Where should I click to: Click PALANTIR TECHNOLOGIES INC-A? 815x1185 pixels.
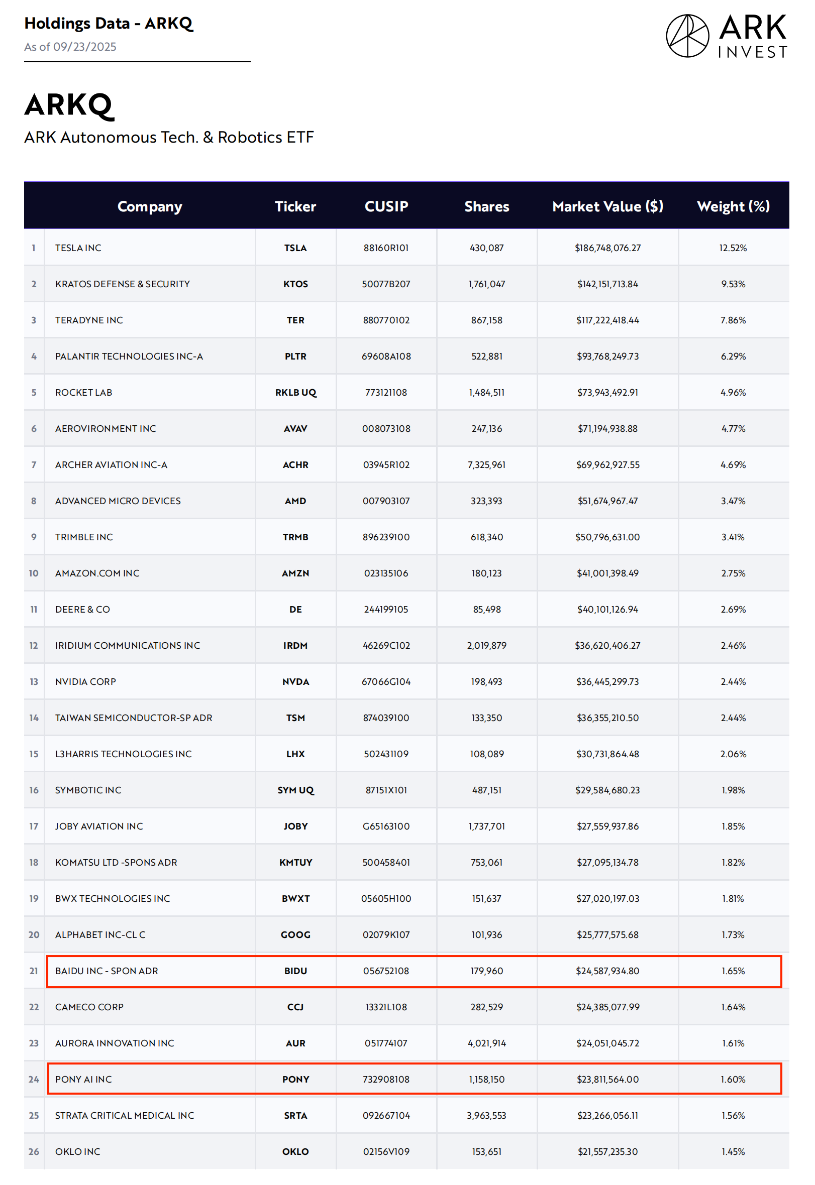[129, 357]
